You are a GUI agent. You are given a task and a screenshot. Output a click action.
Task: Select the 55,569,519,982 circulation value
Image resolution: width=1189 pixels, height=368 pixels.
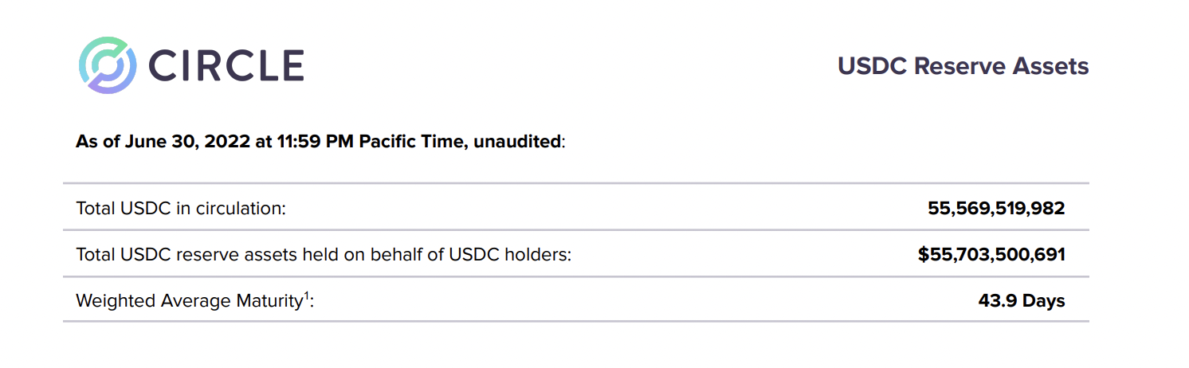pyautogui.click(x=996, y=209)
